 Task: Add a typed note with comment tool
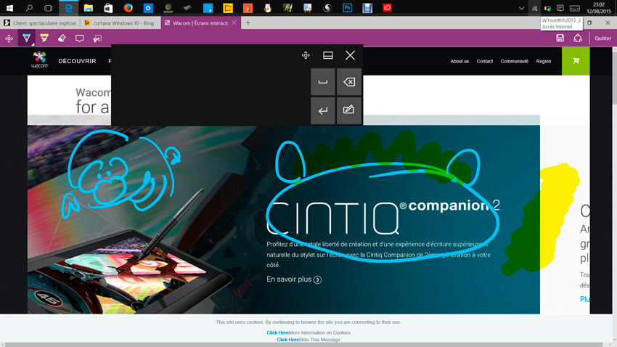pos(80,38)
